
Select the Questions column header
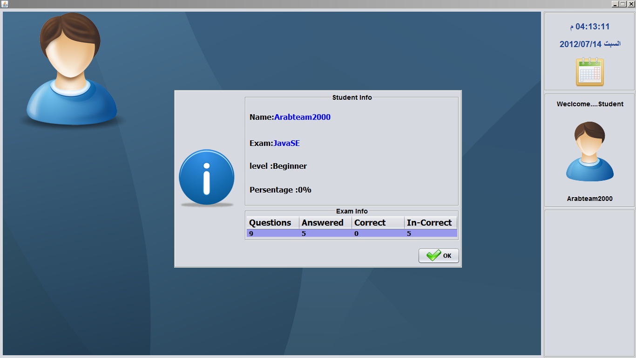[273, 223]
